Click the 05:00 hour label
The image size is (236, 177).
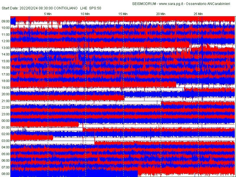pyautogui.click(x=5, y=154)
